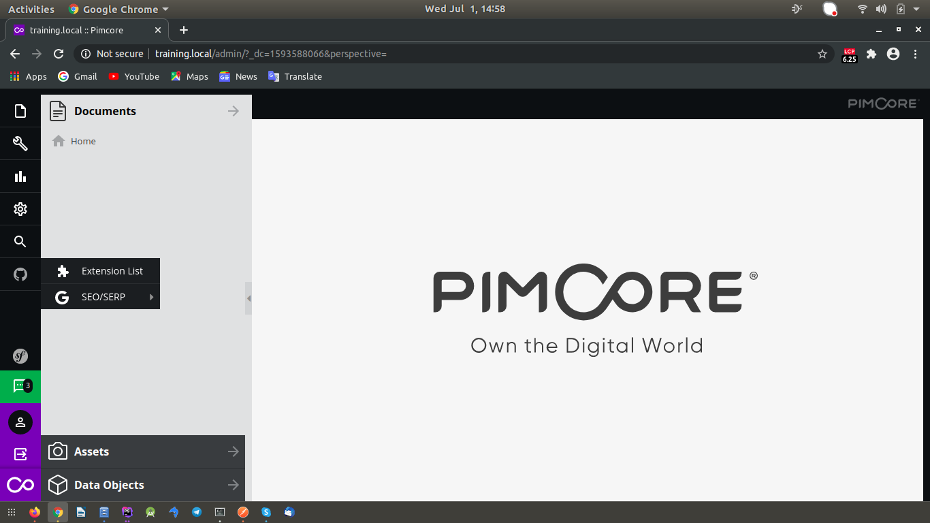930x523 pixels.
Task: Click the Documents panel header title
Action: coord(105,111)
